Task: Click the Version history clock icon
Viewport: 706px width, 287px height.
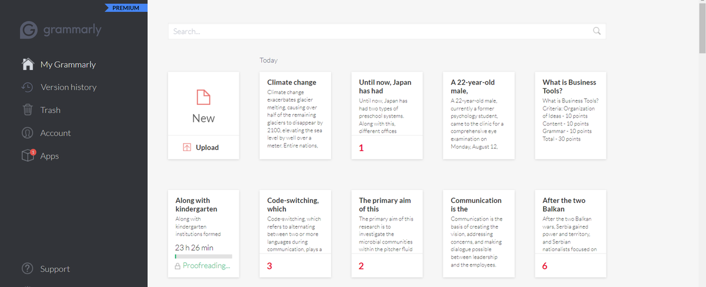Action: click(x=27, y=87)
